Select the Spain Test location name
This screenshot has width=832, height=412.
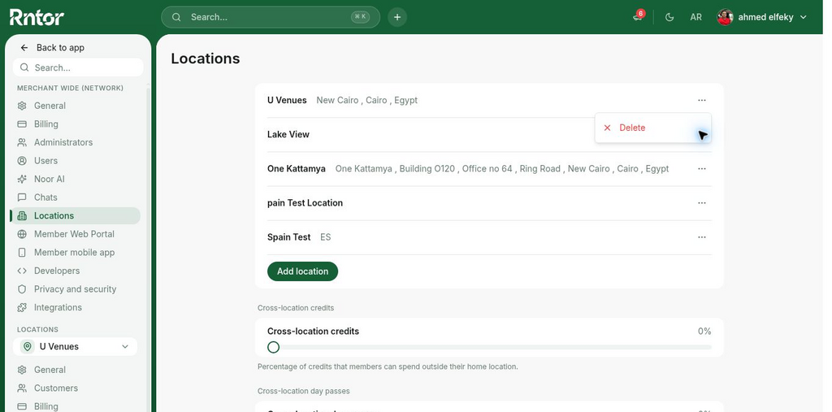289,236
